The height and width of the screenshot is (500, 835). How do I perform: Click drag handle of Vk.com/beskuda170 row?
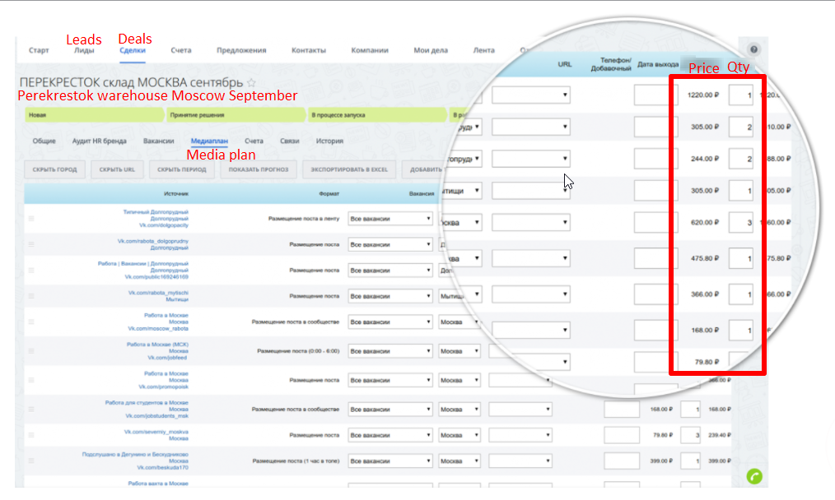[31, 461]
